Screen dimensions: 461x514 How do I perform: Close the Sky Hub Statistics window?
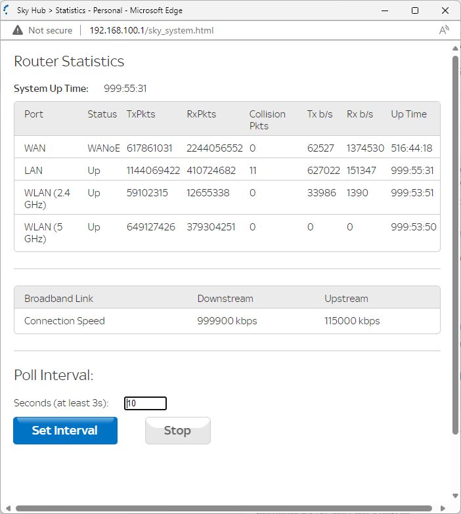[x=445, y=11]
